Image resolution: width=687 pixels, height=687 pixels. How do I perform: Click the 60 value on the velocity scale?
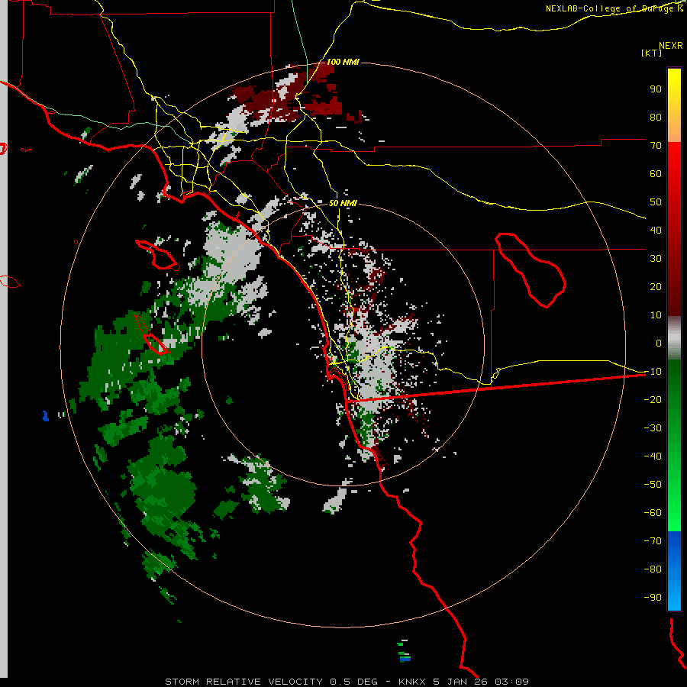656,174
